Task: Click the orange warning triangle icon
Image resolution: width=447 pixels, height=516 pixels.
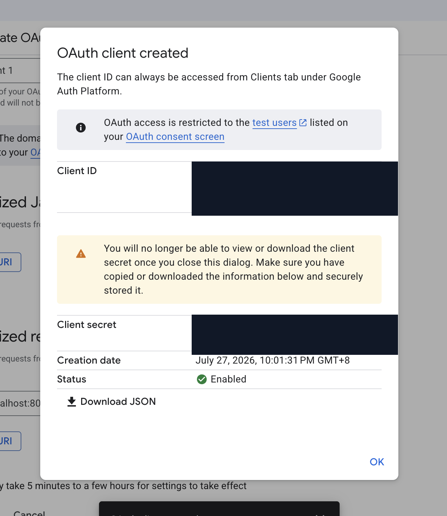Action: tap(81, 254)
